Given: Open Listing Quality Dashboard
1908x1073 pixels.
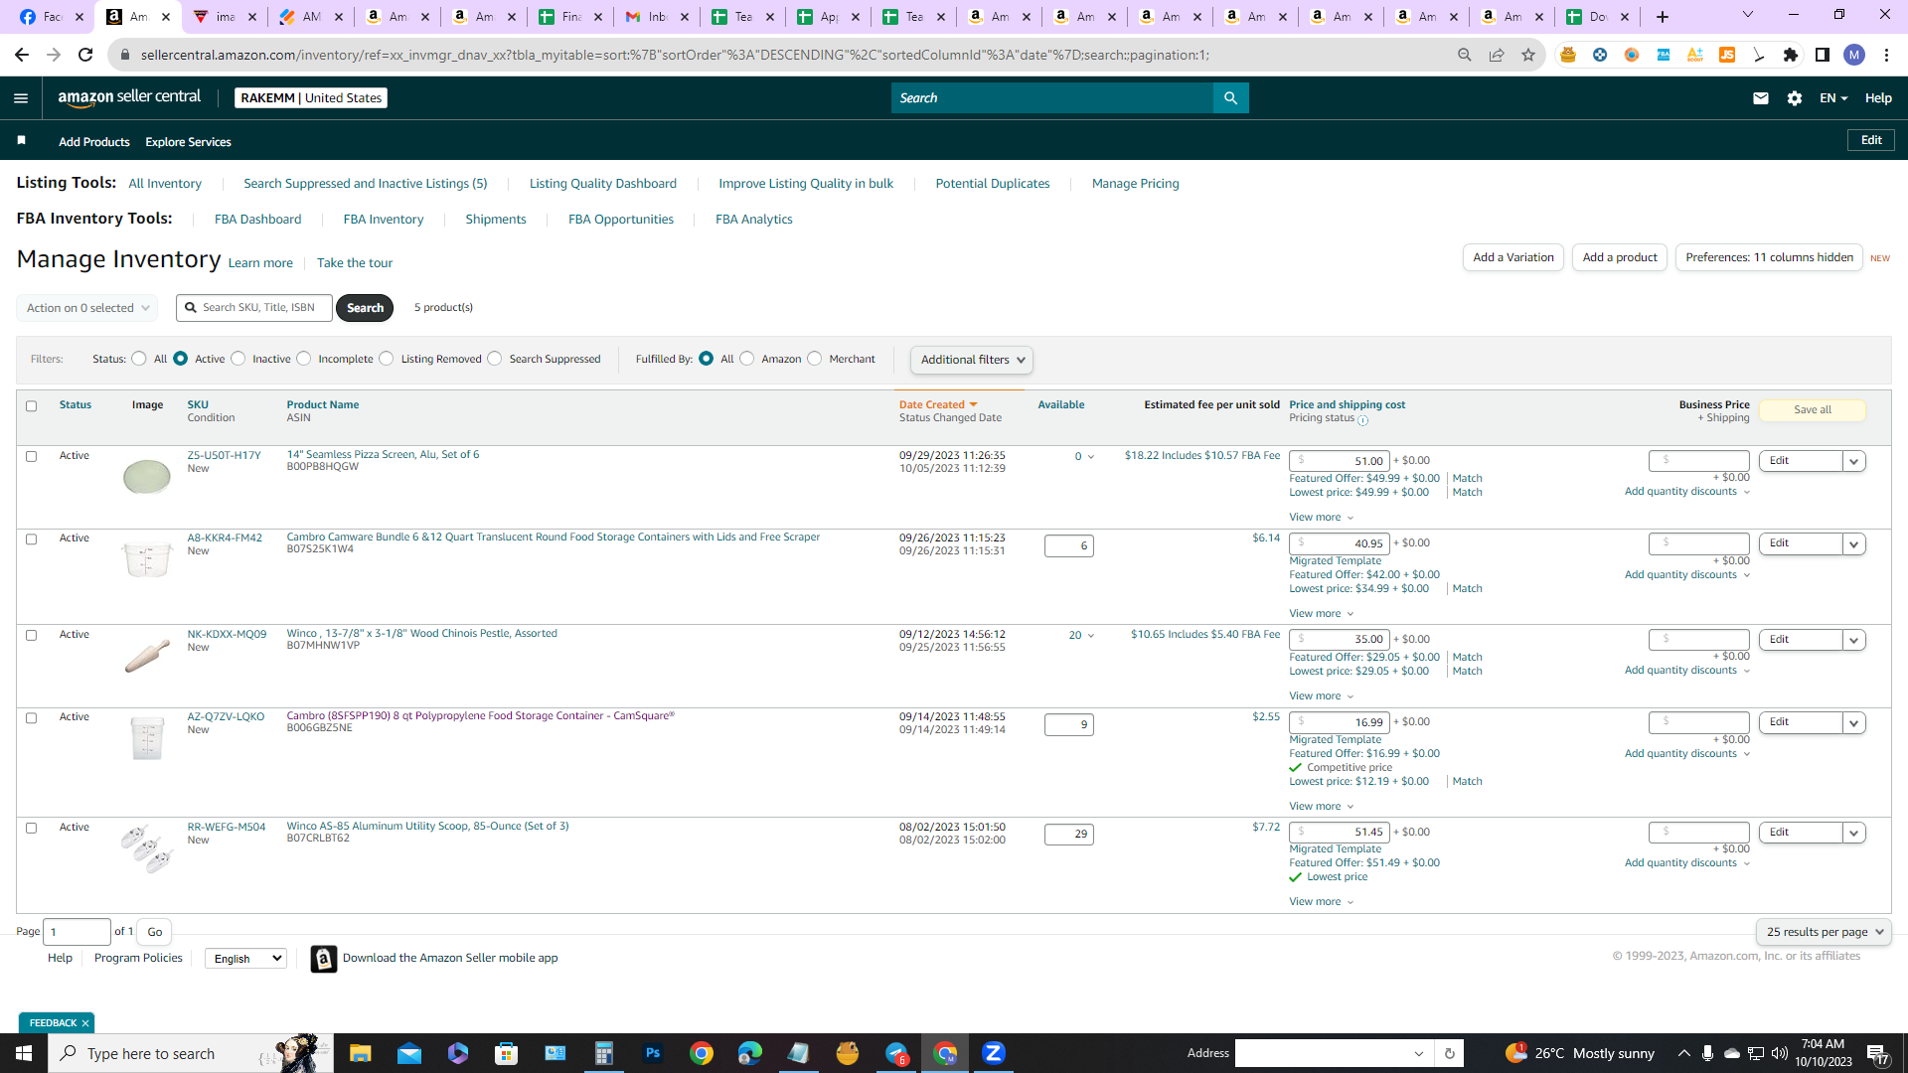Looking at the screenshot, I should [x=602, y=184].
